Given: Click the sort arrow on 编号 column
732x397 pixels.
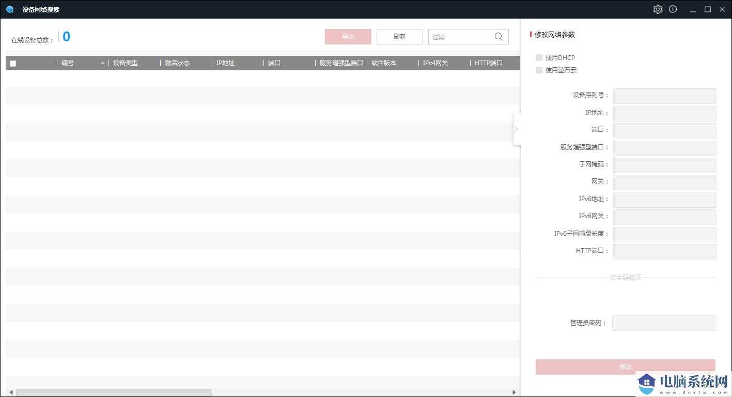Looking at the screenshot, I should [x=103, y=63].
